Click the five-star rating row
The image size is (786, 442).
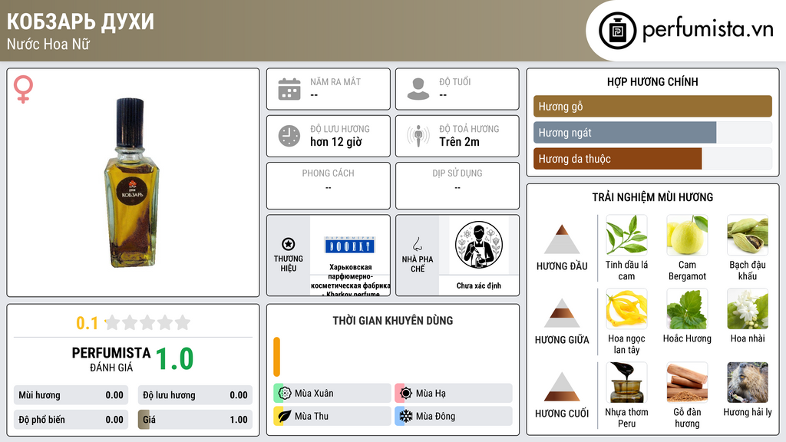[x=147, y=322]
